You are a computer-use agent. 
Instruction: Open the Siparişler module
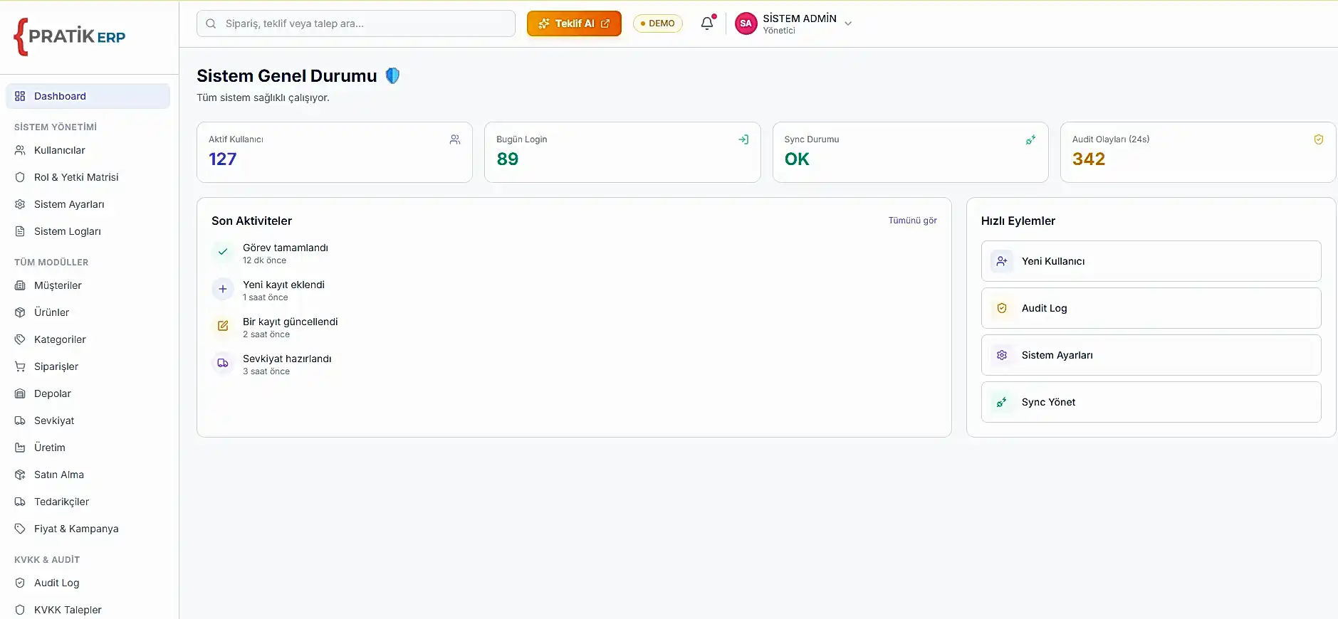pos(88,366)
